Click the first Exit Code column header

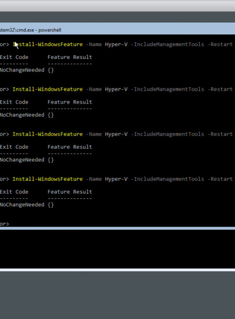click(14, 57)
